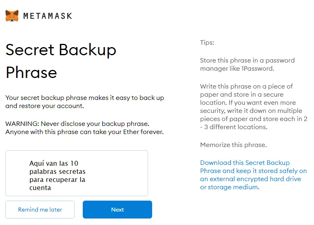Screen dimensions: 314x225
Task: Select the "Aquí van las 10 palabras secretas" text
Action: coord(57,167)
